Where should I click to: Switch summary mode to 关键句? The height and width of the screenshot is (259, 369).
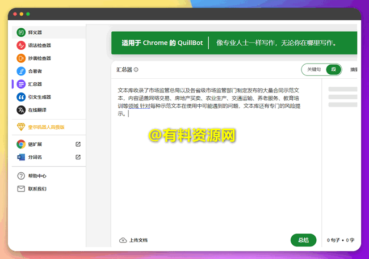click(314, 69)
